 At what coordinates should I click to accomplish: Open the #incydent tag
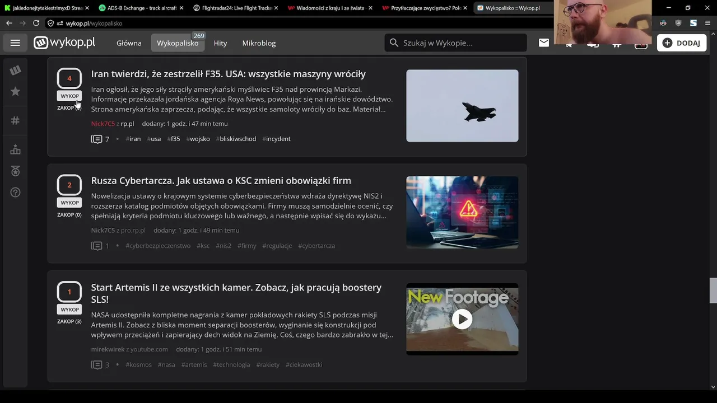pyautogui.click(x=277, y=139)
